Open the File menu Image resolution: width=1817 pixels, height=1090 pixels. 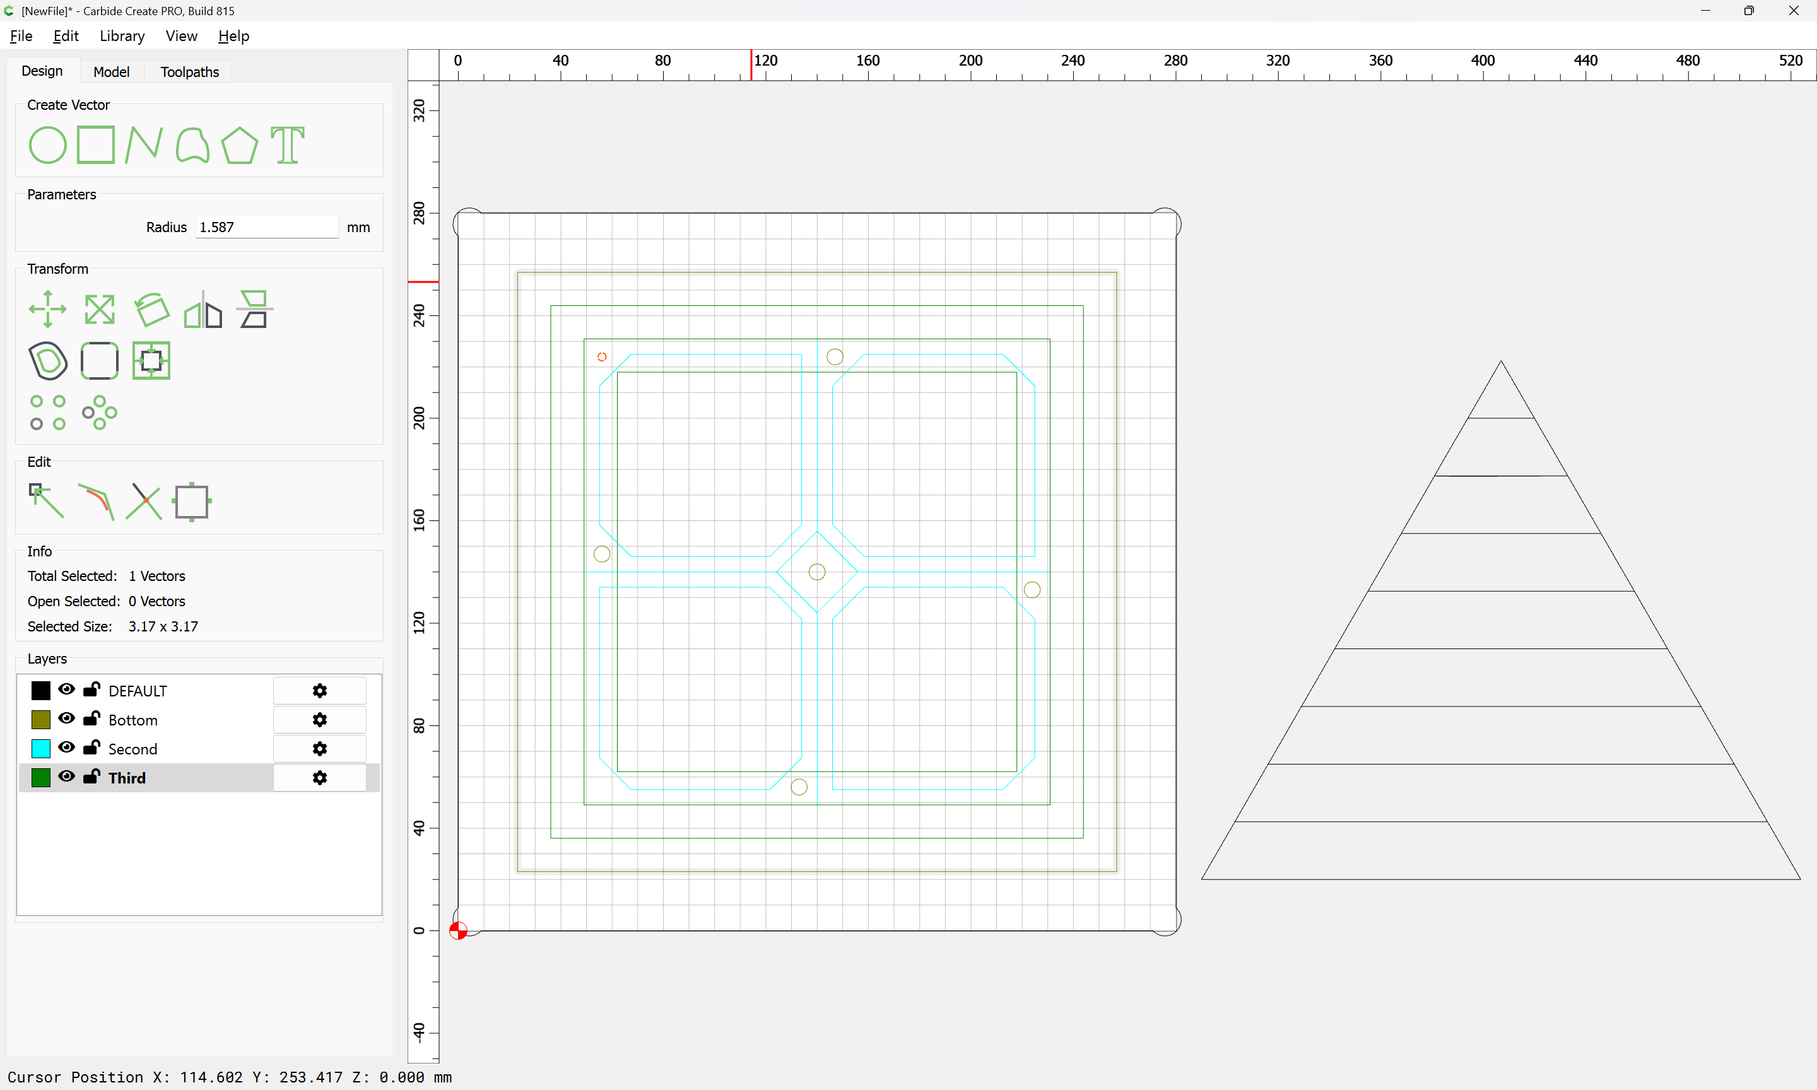21,36
